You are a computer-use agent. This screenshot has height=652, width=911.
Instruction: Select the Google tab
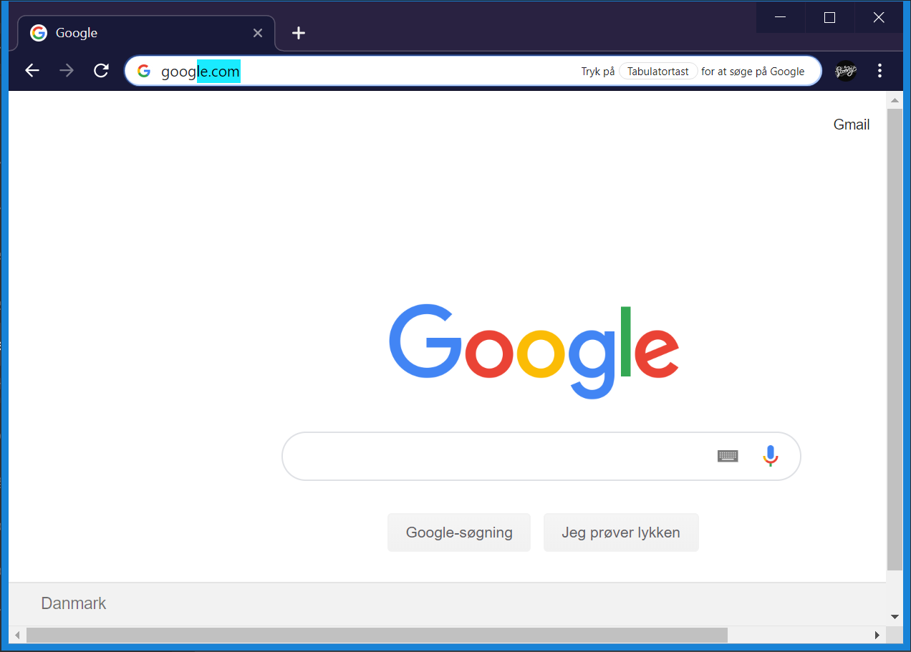tap(146, 33)
